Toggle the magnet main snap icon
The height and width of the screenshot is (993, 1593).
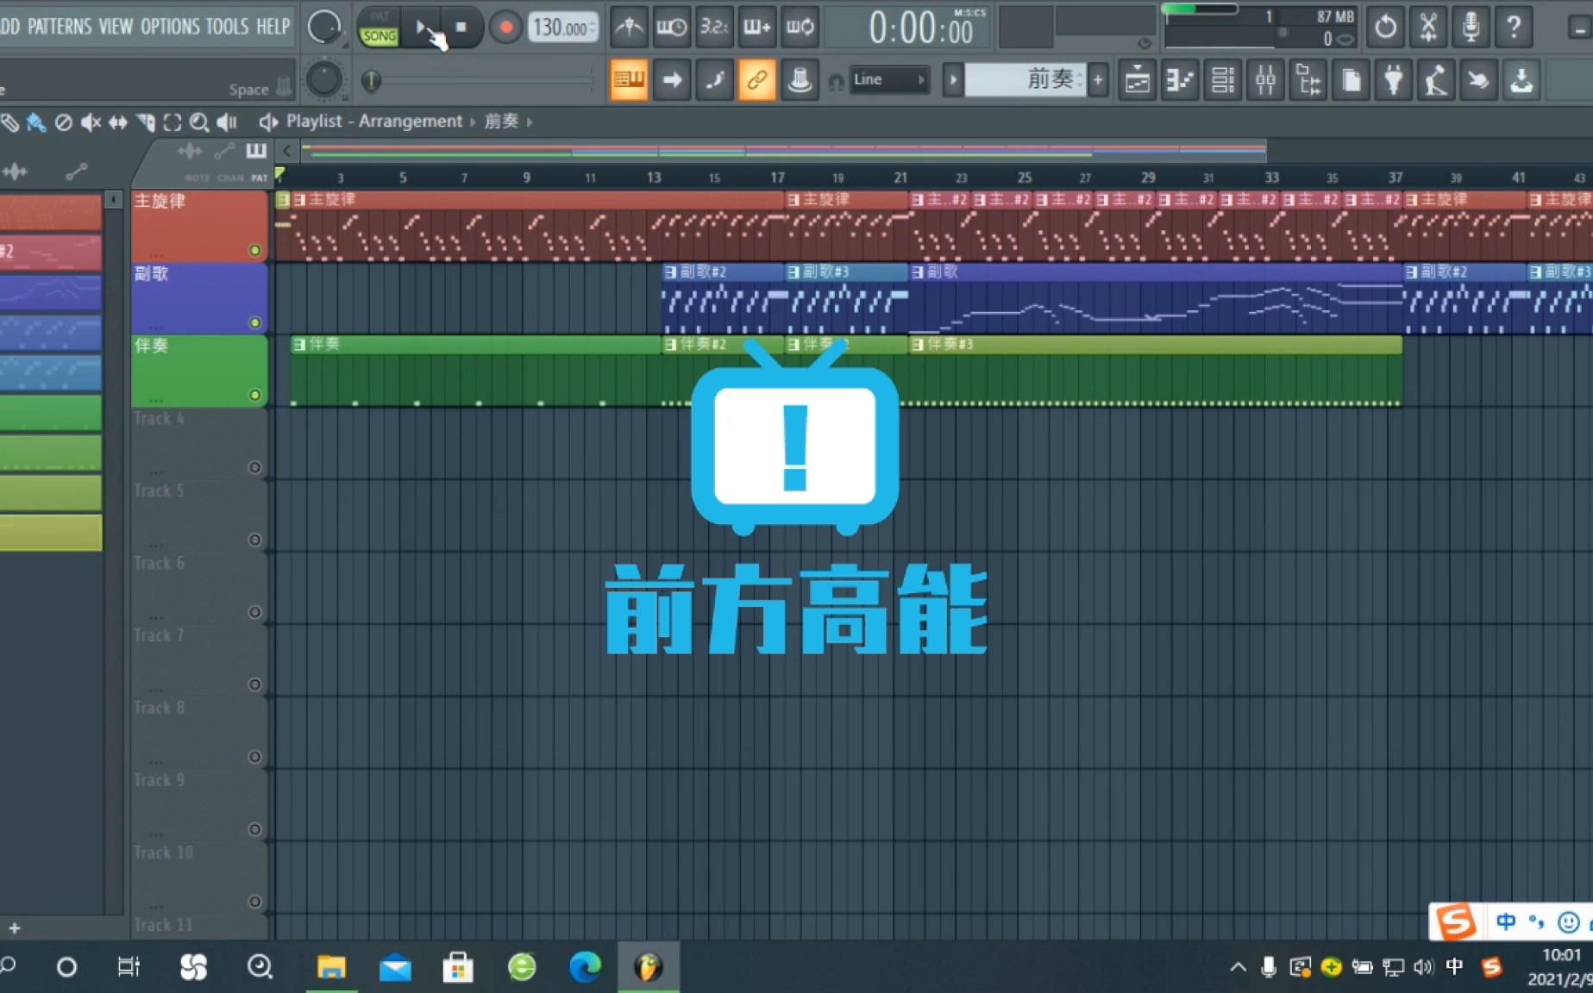coord(836,82)
